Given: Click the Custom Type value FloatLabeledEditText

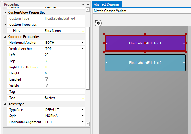Looking at the screenshot, I should click(x=60, y=18).
